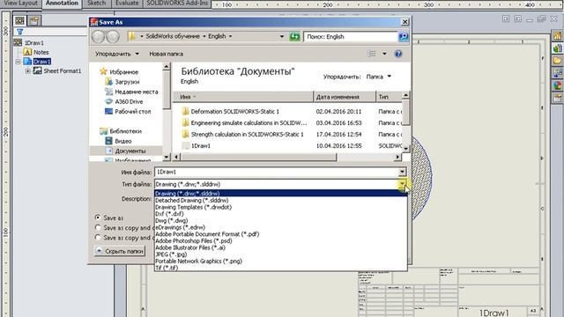
Task: Choose JPEG (*.jpg) file type
Action: tap(280, 254)
